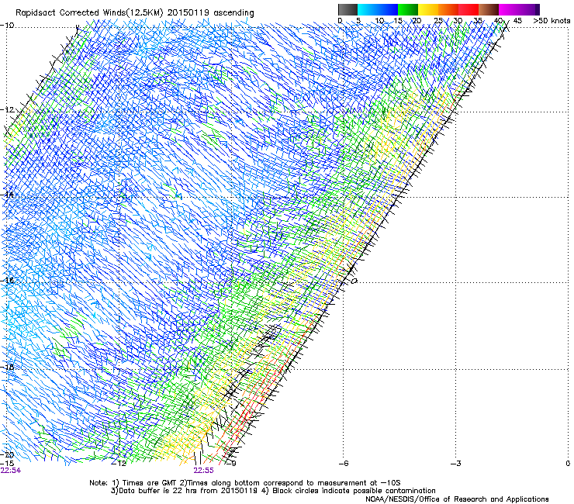Click the '-20' latitude axis label

coord(7,454)
